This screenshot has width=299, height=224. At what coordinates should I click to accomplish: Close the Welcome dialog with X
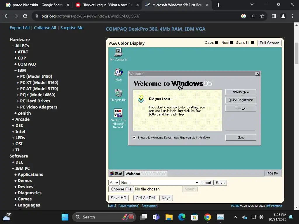pos(258,73)
